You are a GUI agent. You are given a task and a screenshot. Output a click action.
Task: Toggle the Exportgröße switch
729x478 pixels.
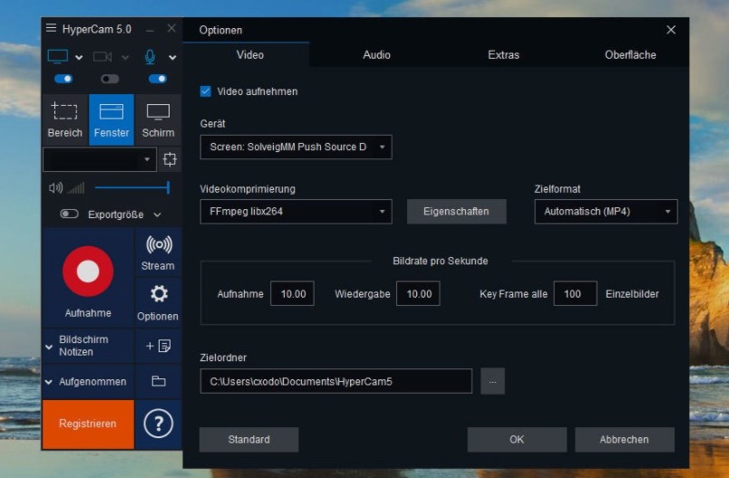[69, 215]
